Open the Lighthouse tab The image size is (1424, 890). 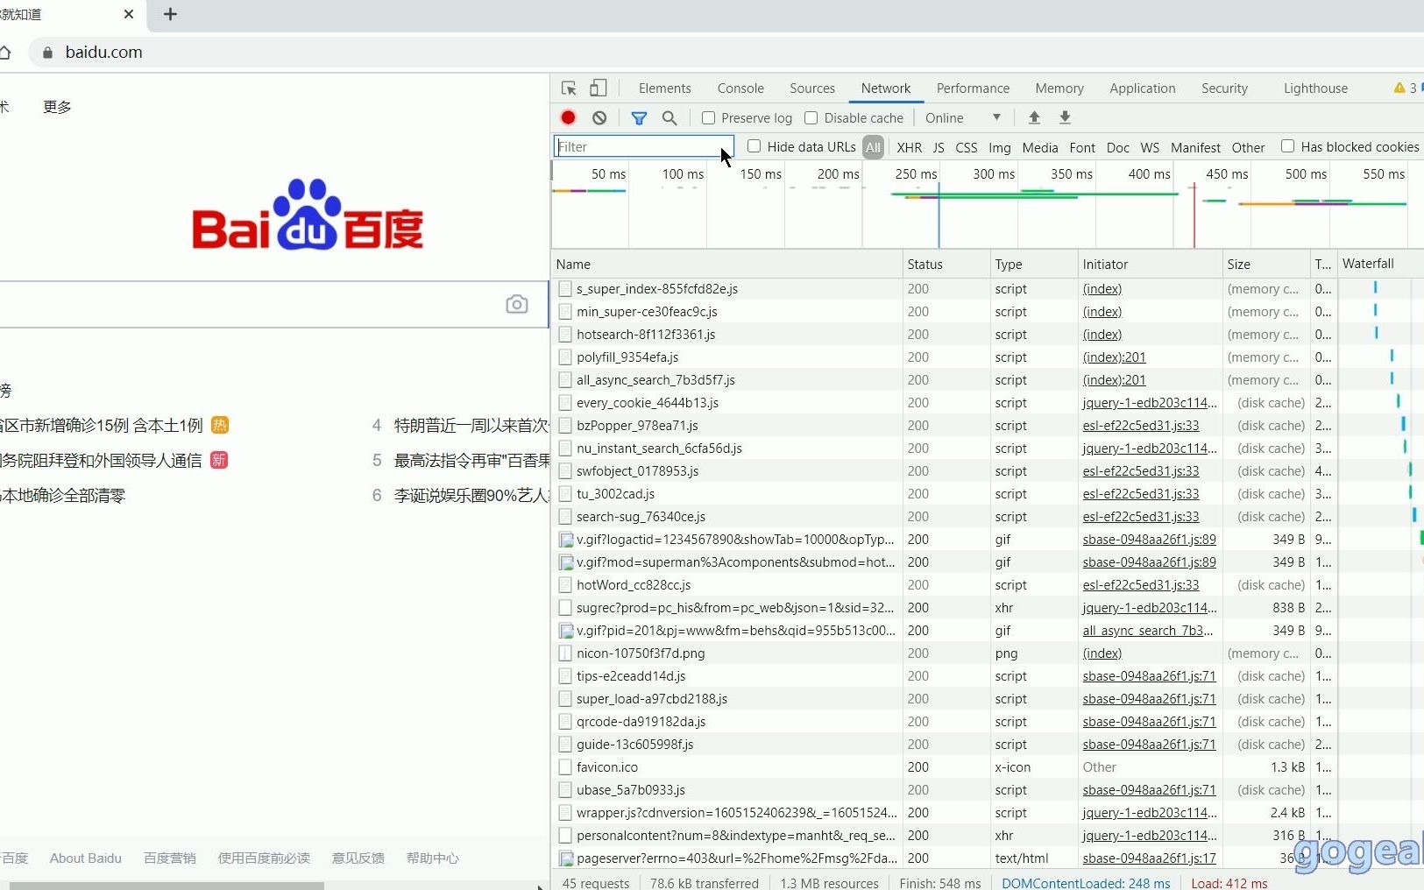tap(1315, 88)
